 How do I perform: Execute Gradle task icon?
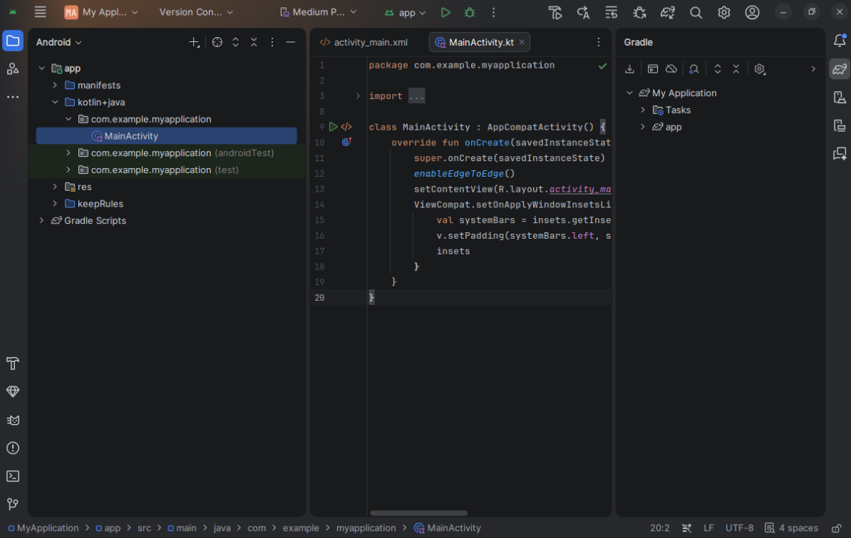[652, 69]
